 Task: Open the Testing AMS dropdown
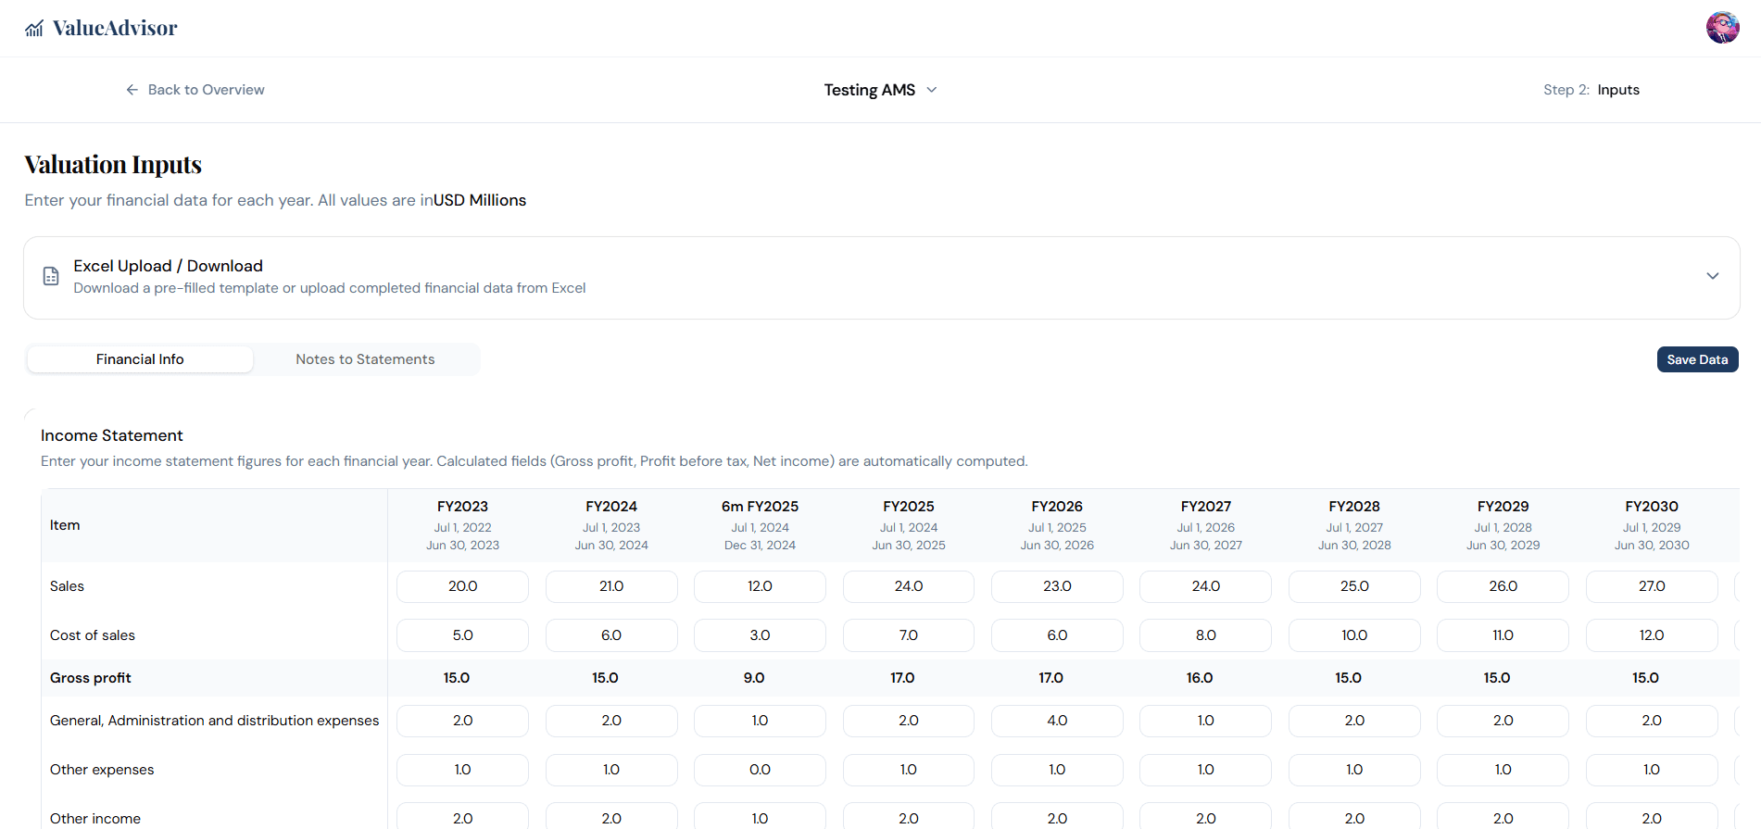pos(880,90)
